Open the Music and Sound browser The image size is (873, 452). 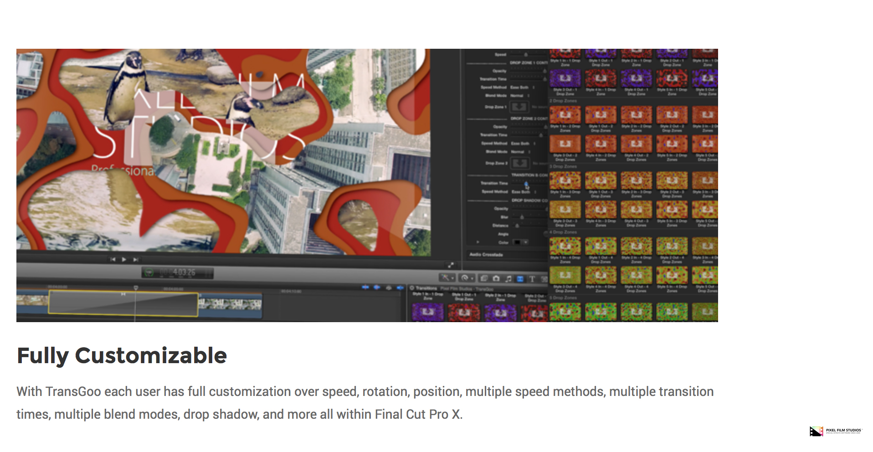(508, 278)
